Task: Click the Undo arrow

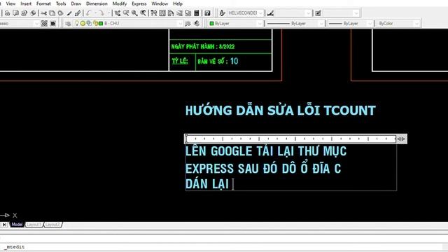Action: pos(89,13)
